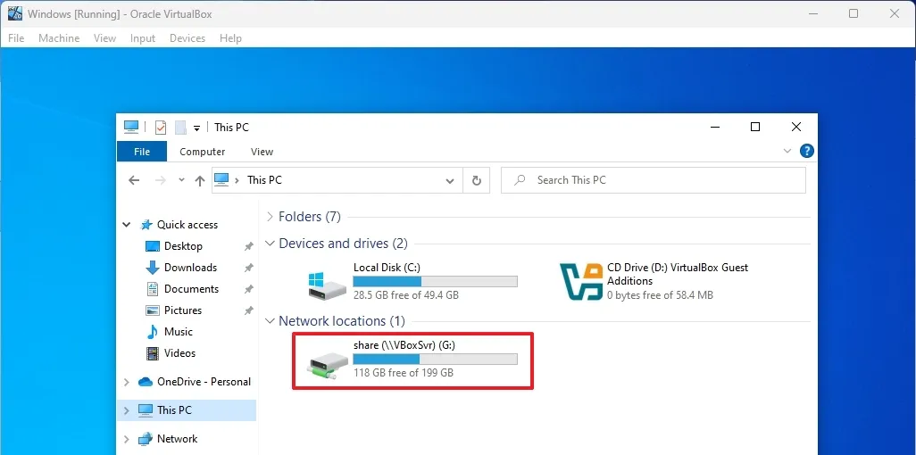Go back with the Back arrow
This screenshot has width=916, height=455.
point(134,180)
